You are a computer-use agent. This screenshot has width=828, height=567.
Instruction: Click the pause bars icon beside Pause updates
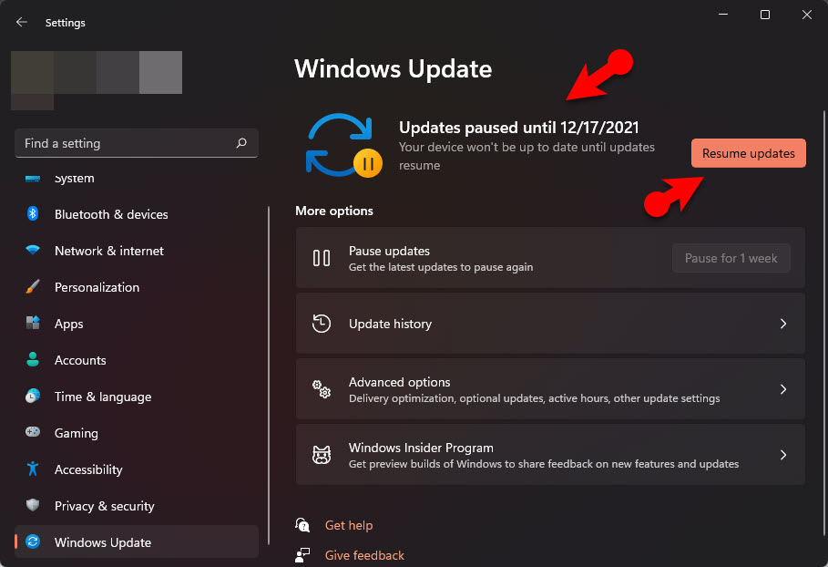(321, 258)
